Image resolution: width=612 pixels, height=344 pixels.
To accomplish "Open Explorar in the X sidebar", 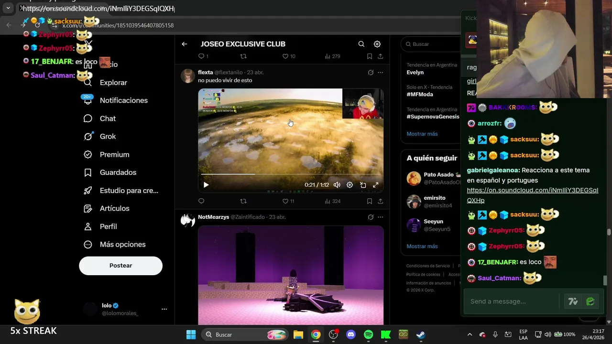I will tap(106, 83).
